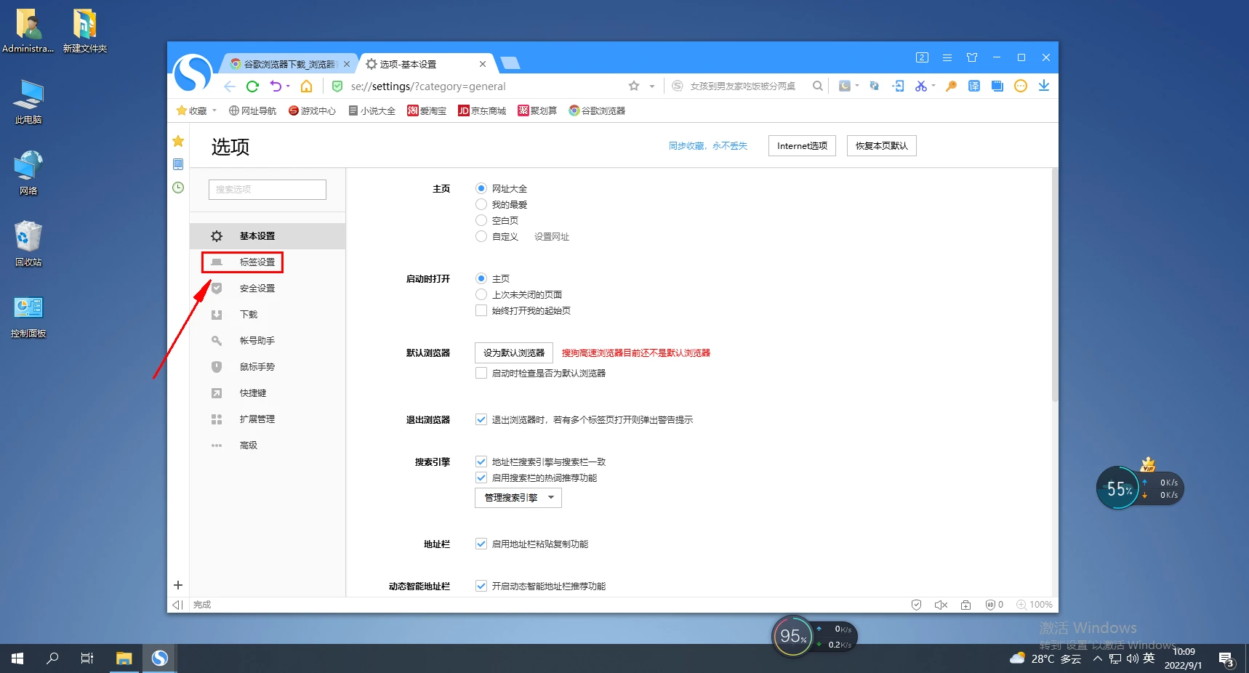Viewport: 1249px width, 673px height.
Task: Open new tab button beside tabs
Action: pos(510,63)
